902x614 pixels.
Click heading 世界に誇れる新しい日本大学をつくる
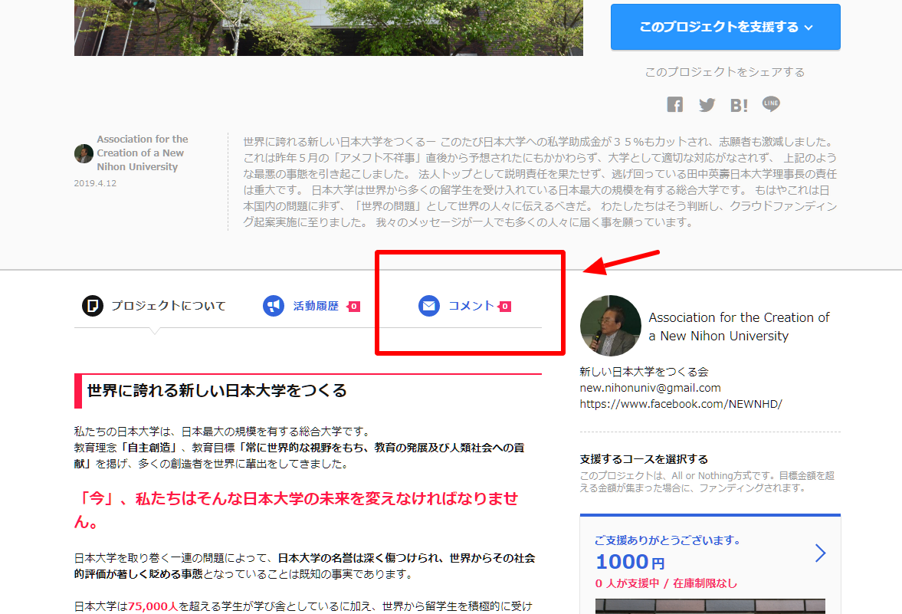[217, 391]
